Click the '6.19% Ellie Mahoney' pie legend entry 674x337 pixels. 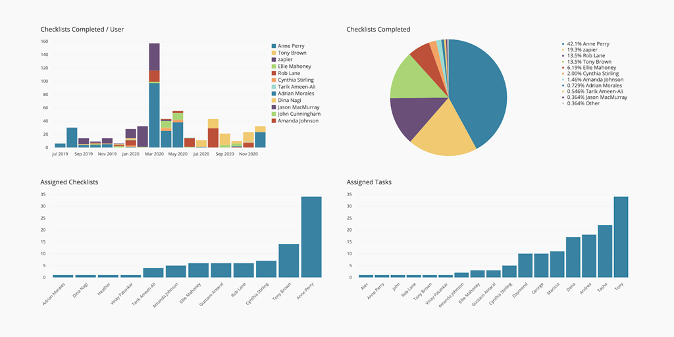(588, 68)
